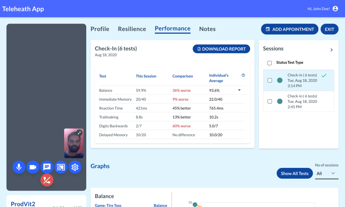Turn off the video camera
The height and width of the screenshot is (207, 345).
coord(33,167)
